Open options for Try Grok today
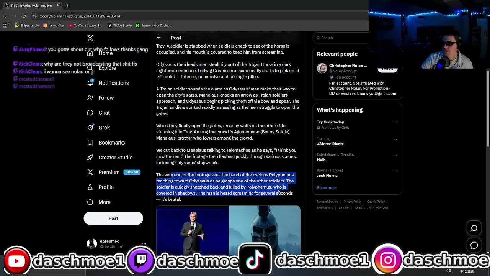 click(395, 122)
